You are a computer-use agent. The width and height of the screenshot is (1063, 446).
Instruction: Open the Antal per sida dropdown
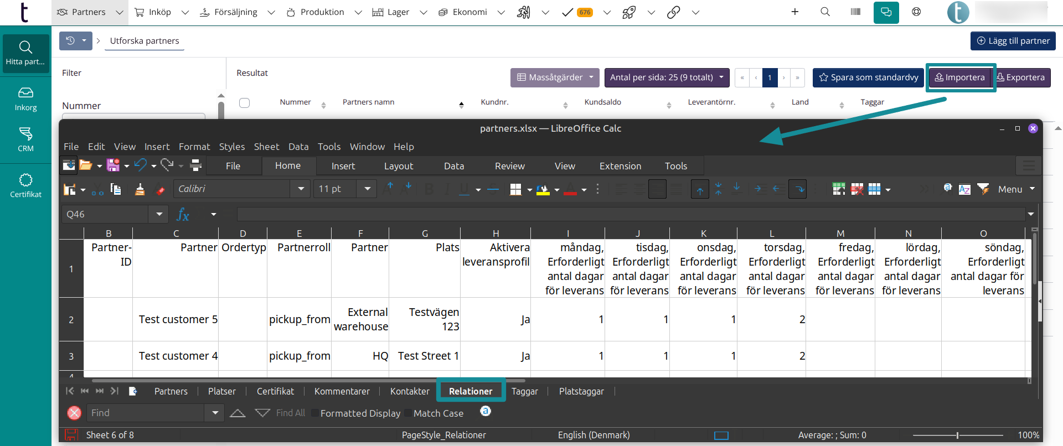click(667, 77)
